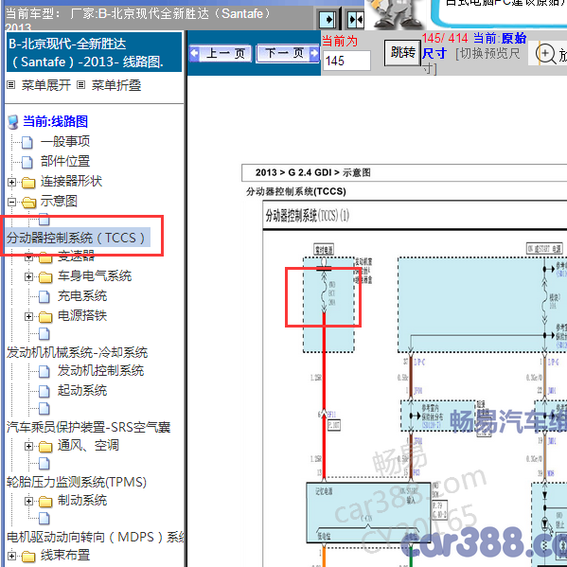Click the 145/ 414 page counter text
Image resolution: width=567 pixels, height=567 pixels.
(445, 38)
